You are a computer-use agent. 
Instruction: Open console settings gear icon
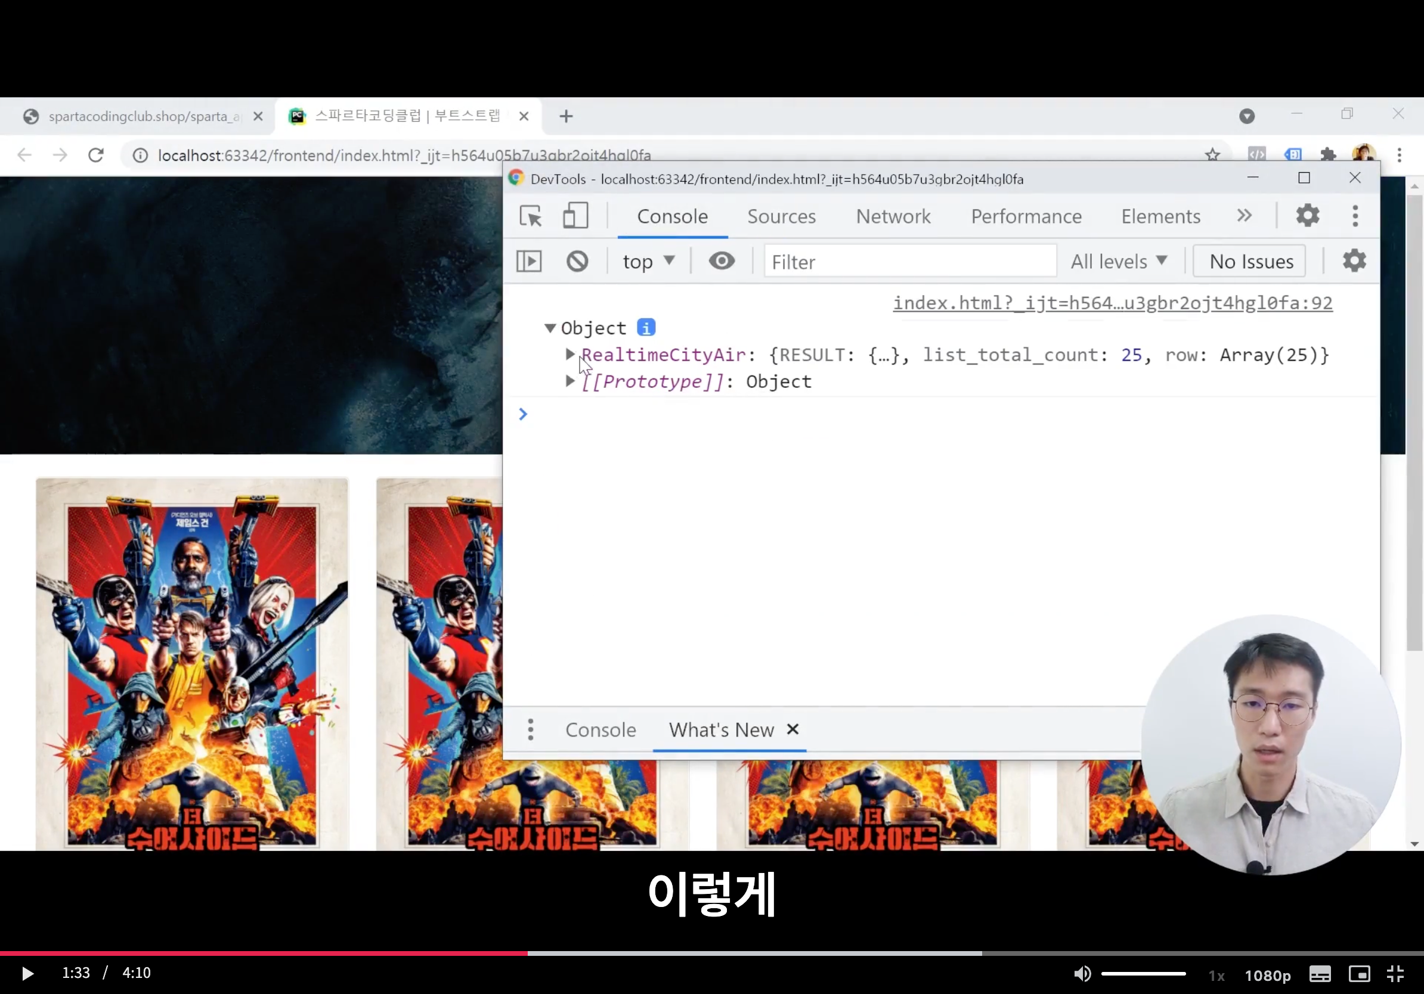pyautogui.click(x=1354, y=261)
